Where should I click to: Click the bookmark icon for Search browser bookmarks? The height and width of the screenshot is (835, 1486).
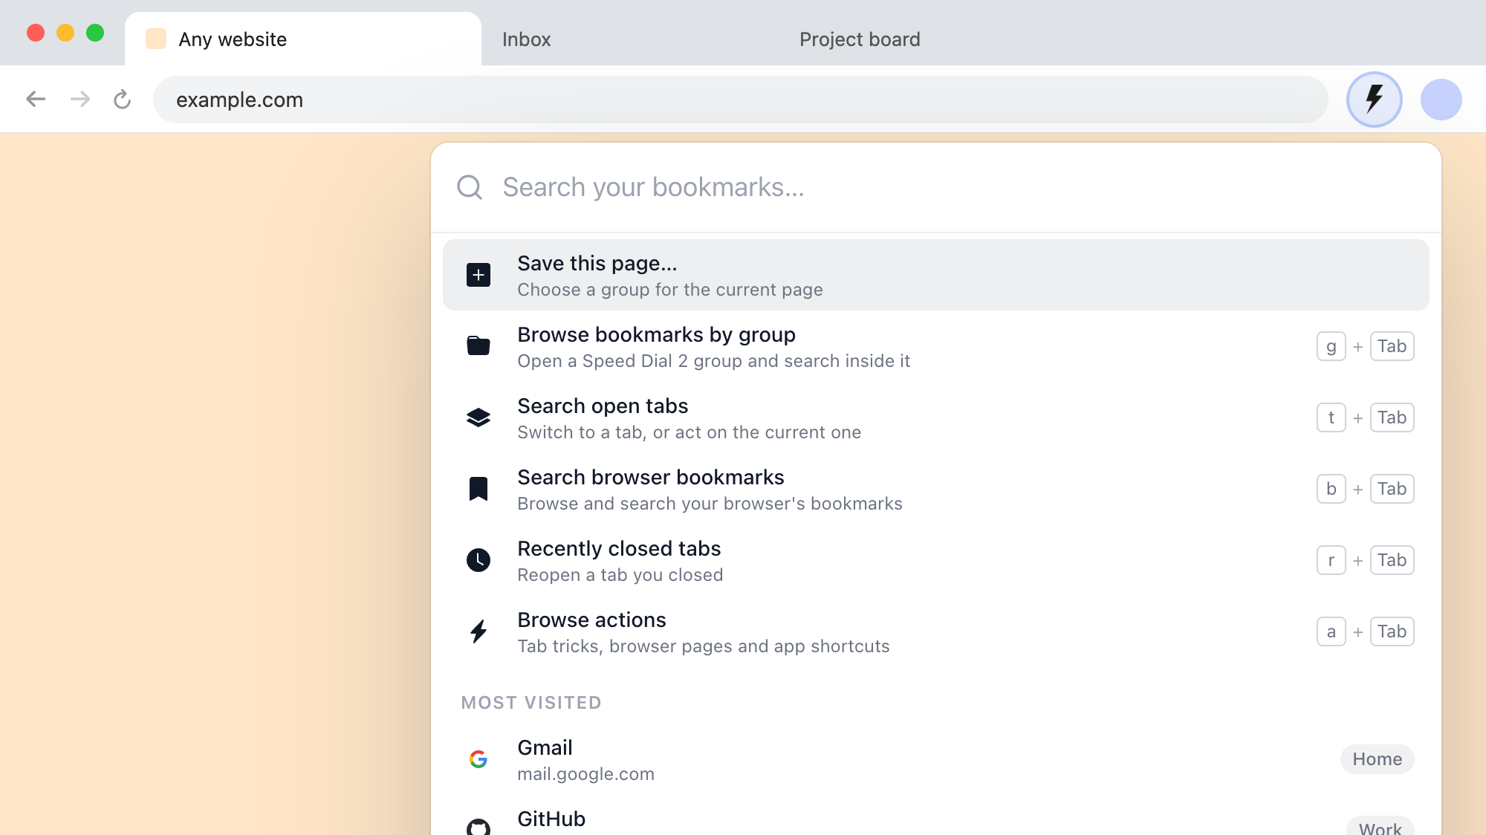pyautogui.click(x=478, y=489)
